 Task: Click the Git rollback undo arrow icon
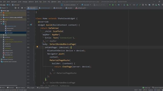146,5
